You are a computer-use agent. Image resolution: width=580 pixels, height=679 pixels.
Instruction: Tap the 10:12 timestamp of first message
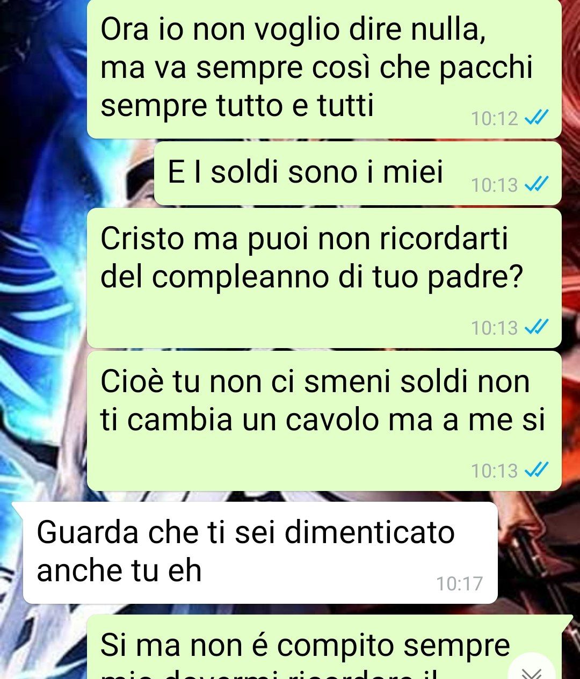click(x=494, y=118)
